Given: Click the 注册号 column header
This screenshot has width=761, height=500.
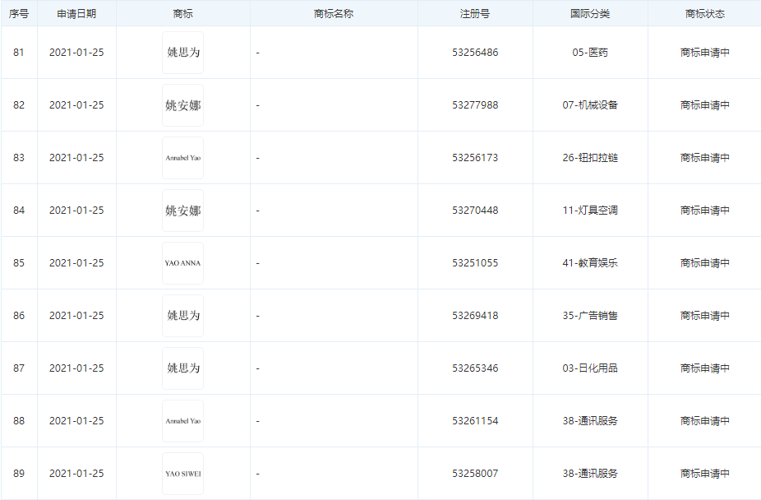Looking at the screenshot, I should (475, 14).
